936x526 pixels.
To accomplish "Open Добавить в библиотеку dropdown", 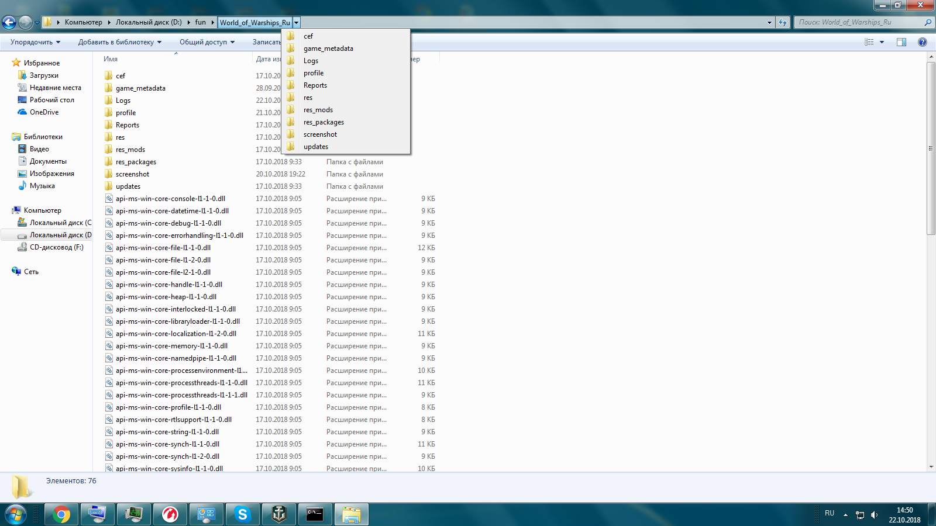I will point(120,42).
